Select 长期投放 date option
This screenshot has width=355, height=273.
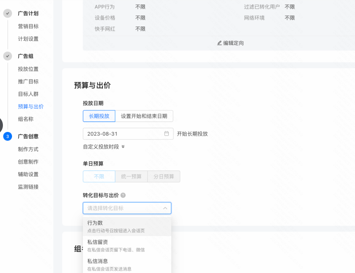[99, 116]
